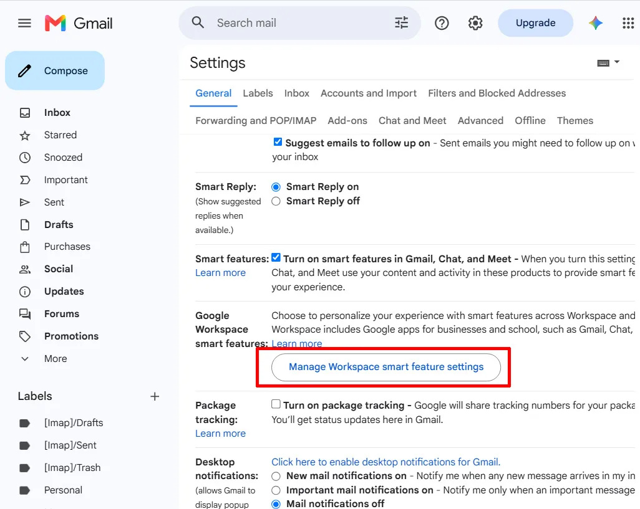Select Smart Reply off radio button
Viewport: 640px width, 509px height.
click(276, 201)
